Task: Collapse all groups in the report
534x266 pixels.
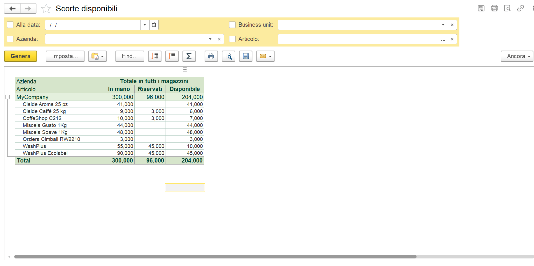Action: coord(172,56)
